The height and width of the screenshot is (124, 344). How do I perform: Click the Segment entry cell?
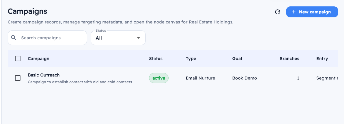pyautogui.click(x=327, y=78)
